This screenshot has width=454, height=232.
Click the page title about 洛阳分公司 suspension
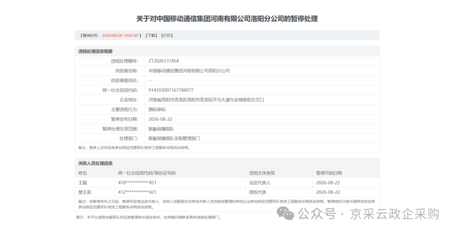pyautogui.click(x=227, y=19)
